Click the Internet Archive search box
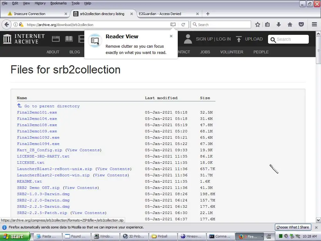 tap(288, 39)
